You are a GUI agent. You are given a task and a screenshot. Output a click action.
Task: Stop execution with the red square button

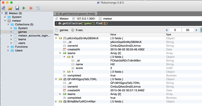pos(31,8)
